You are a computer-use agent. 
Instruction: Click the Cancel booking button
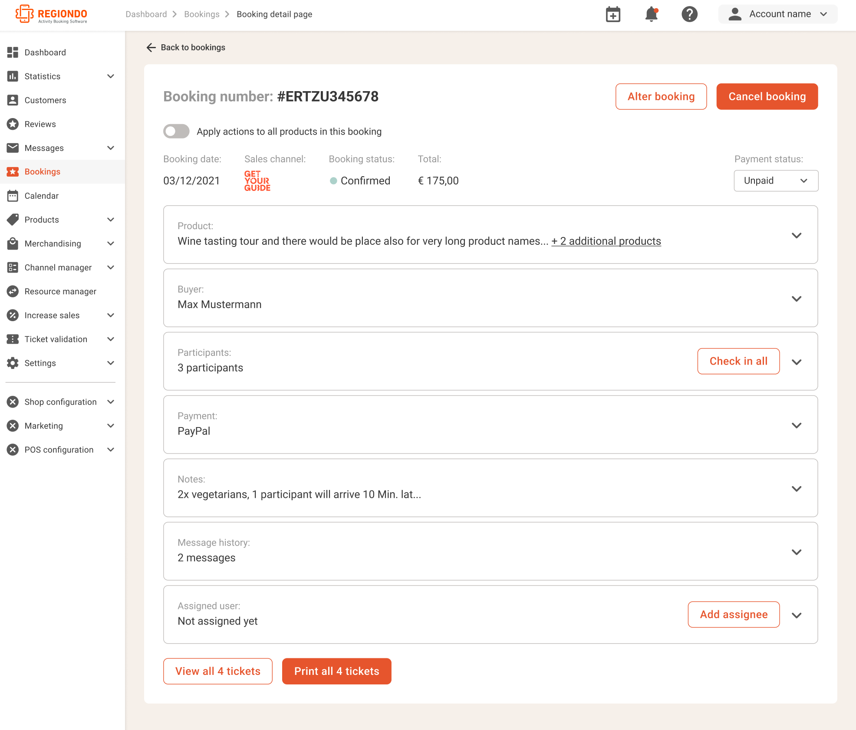point(767,96)
